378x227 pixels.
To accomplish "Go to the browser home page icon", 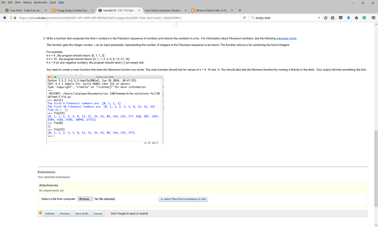I will (x=356, y=18).
